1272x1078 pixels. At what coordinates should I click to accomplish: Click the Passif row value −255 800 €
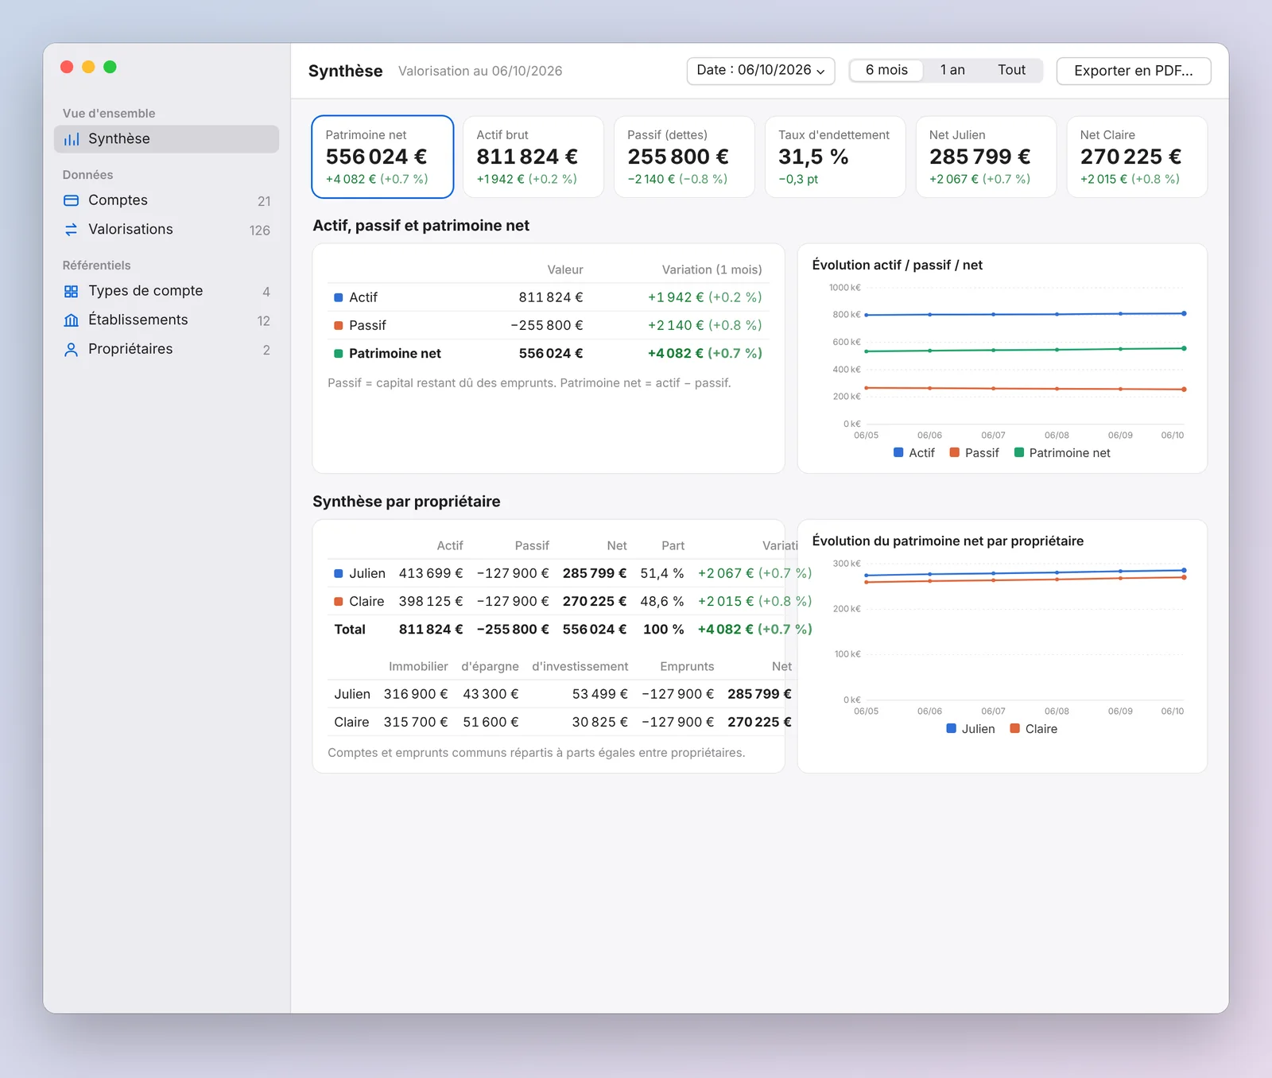point(547,325)
